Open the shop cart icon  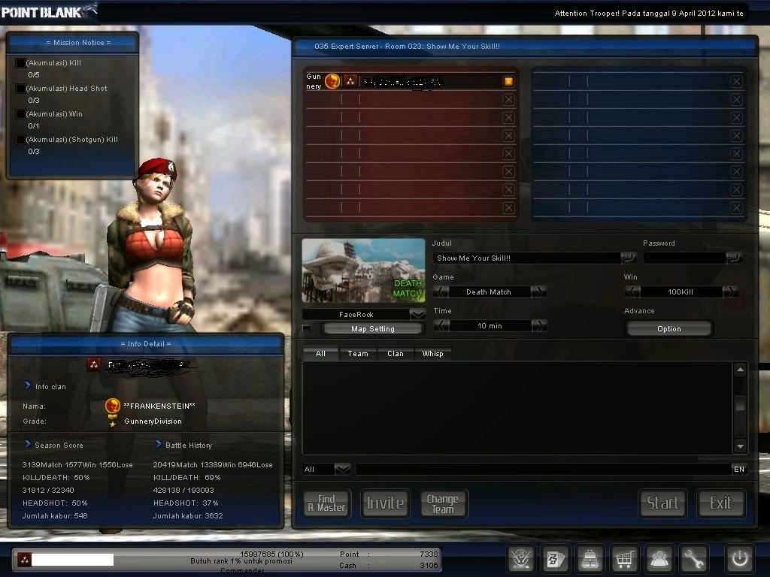point(624,558)
